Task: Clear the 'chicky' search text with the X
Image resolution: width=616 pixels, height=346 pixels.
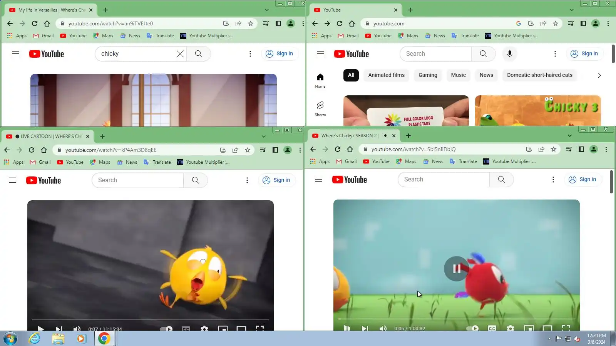Action: coord(180,54)
